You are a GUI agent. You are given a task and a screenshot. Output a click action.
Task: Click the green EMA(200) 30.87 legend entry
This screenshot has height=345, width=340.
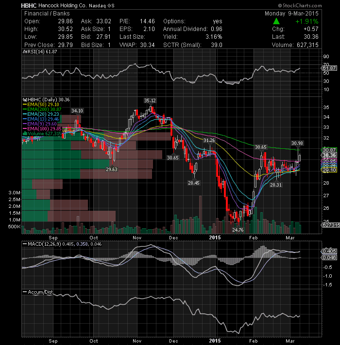coord(44,110)
